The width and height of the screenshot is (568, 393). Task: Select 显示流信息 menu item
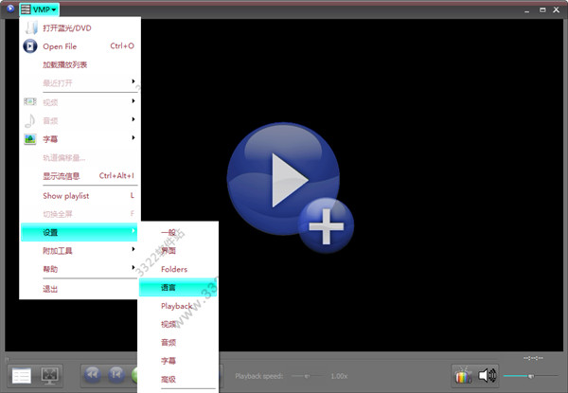tap(80, 176)
